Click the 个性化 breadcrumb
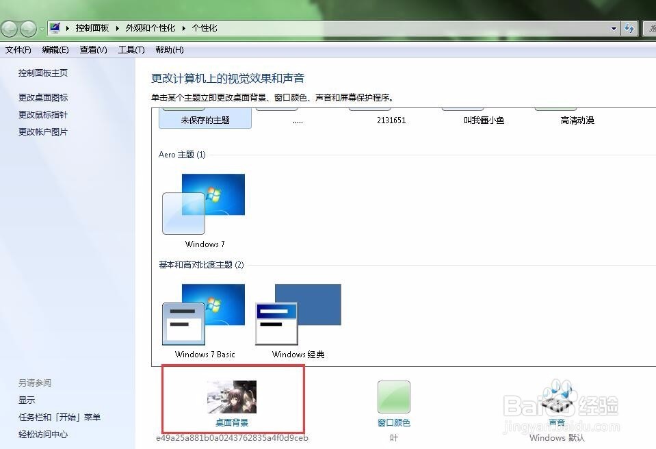This screenshot has width=656, height=449. [204, 28]
